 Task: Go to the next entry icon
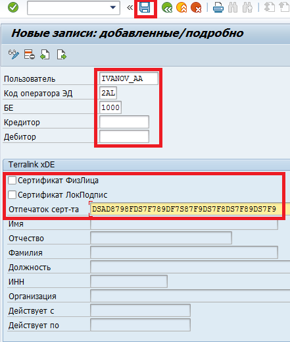coord(61,55)
